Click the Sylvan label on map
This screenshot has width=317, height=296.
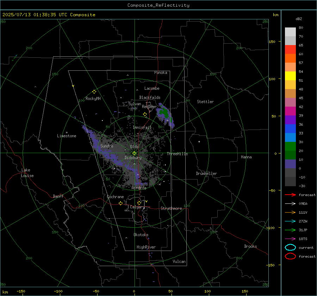pyautogui.click(x=135, y=104)
